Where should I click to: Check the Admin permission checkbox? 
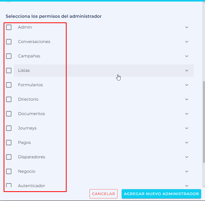pyautogui.click(x=9, y=27)
